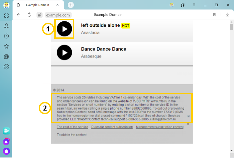Open the video player sidebar icon
This screenshot has height=158, width=234.
click(6, 66)
